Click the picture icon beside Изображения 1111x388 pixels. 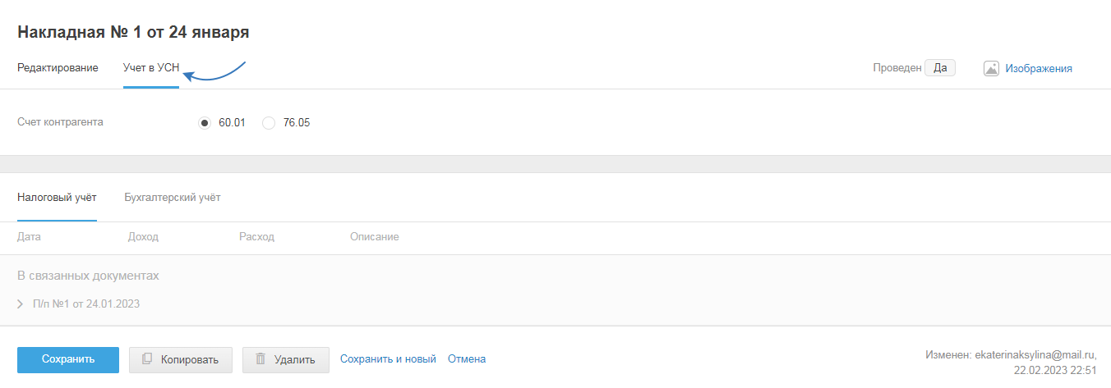pos(991,69)
